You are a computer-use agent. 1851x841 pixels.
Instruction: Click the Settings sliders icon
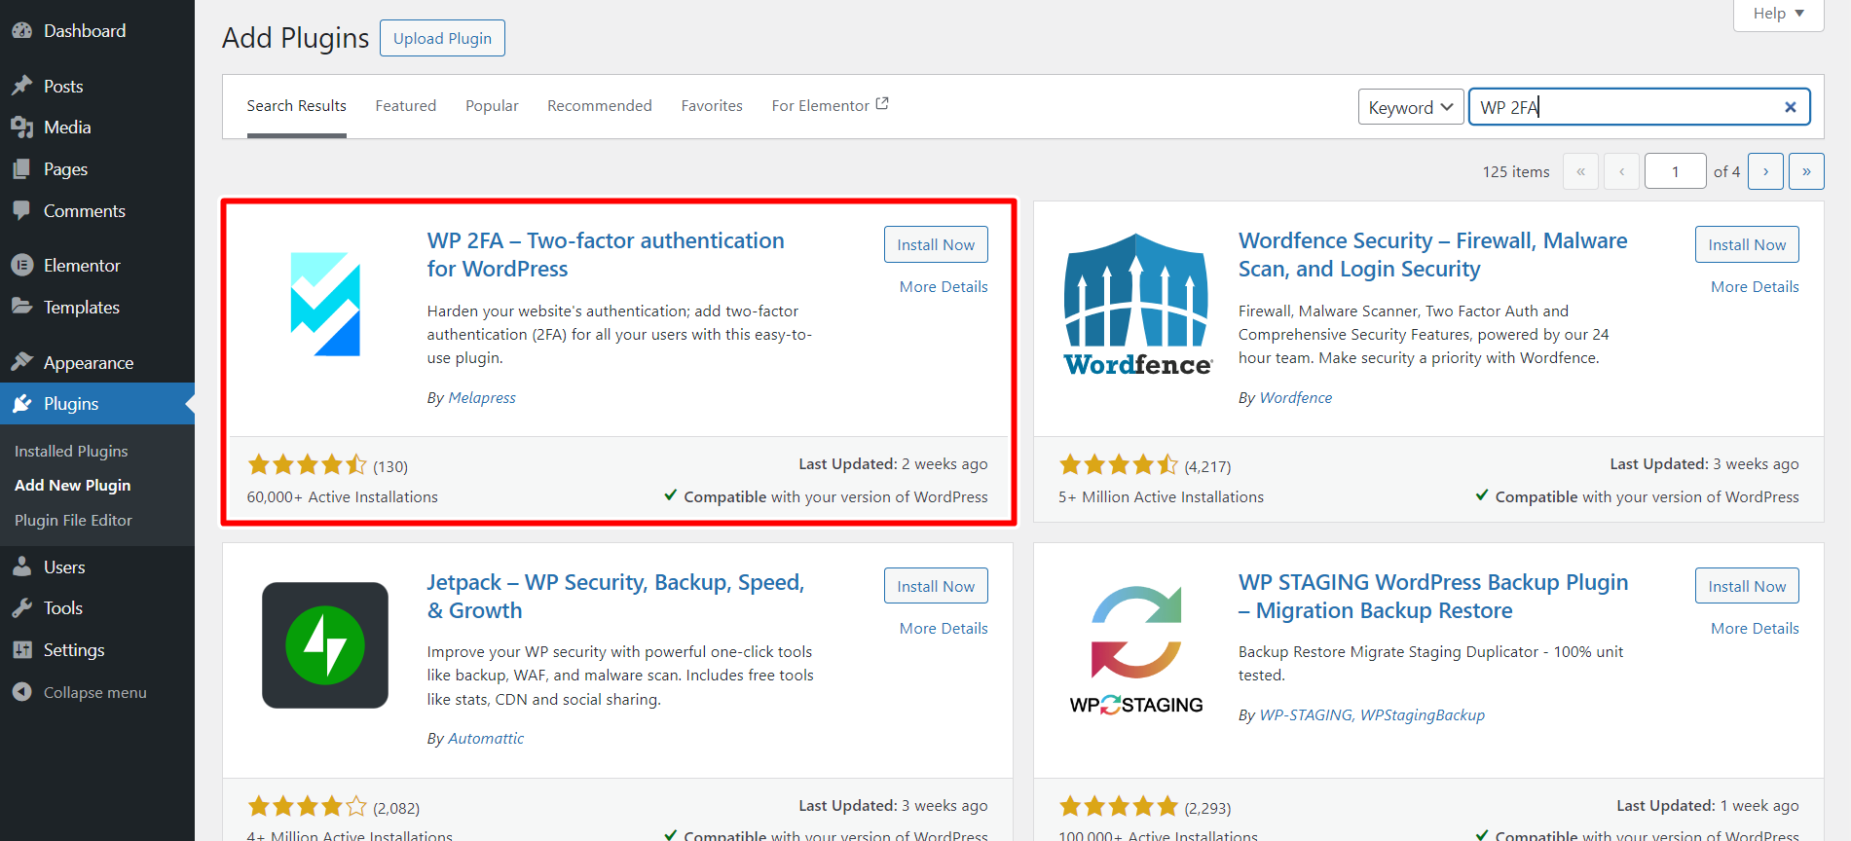click(x=21, y=649)
